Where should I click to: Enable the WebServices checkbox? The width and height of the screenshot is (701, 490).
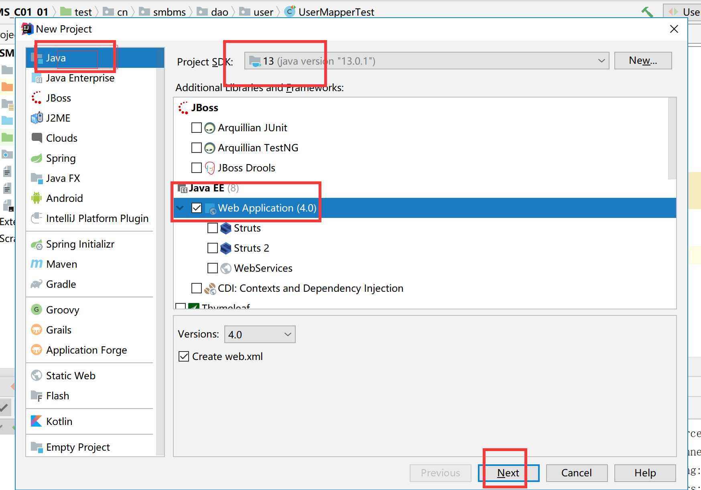213,268
